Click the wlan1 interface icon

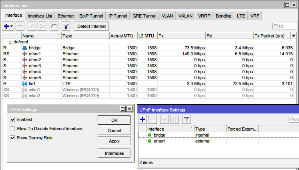coord(25,90)
